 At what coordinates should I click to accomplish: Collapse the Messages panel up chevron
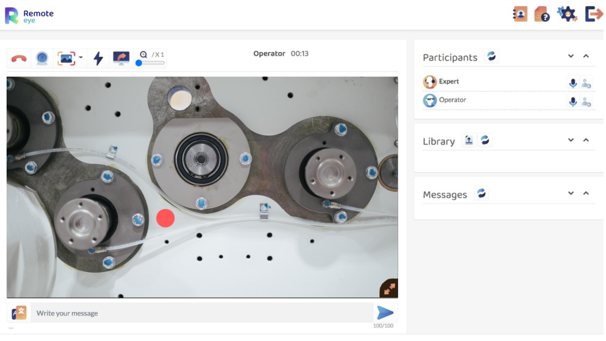coord(586,193)
